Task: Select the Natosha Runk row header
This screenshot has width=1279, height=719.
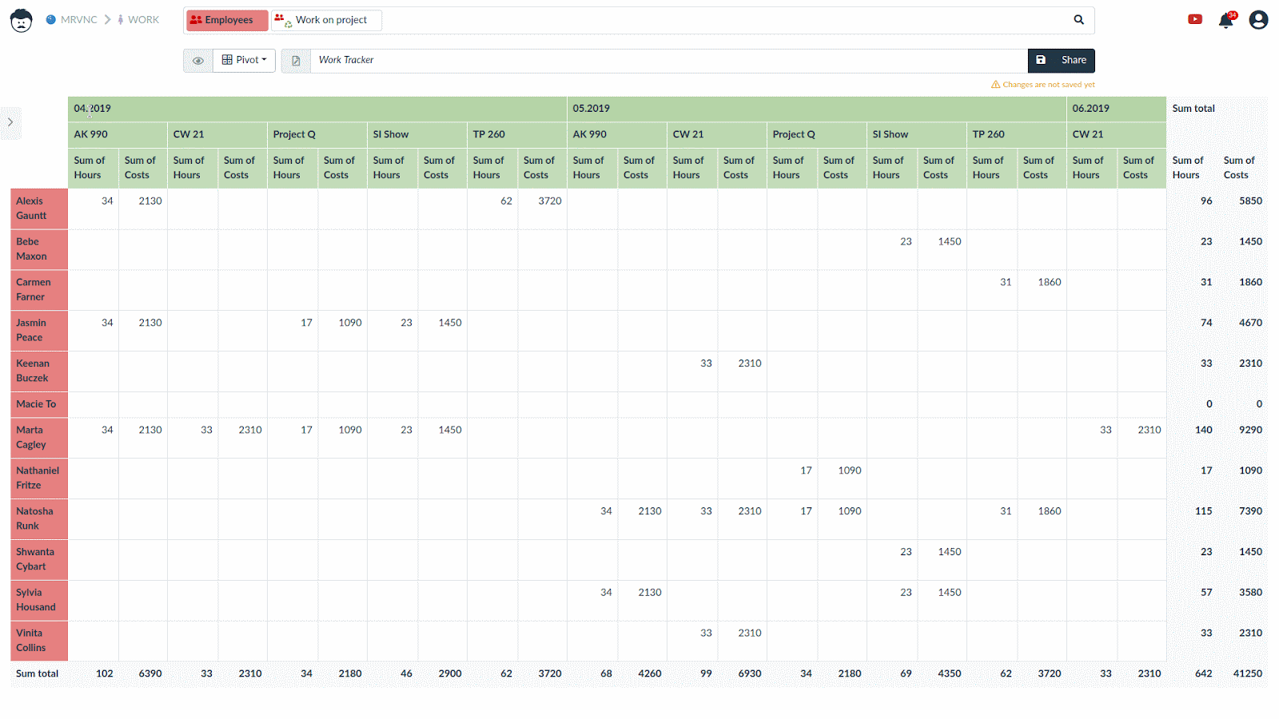Action: point(39,519)
